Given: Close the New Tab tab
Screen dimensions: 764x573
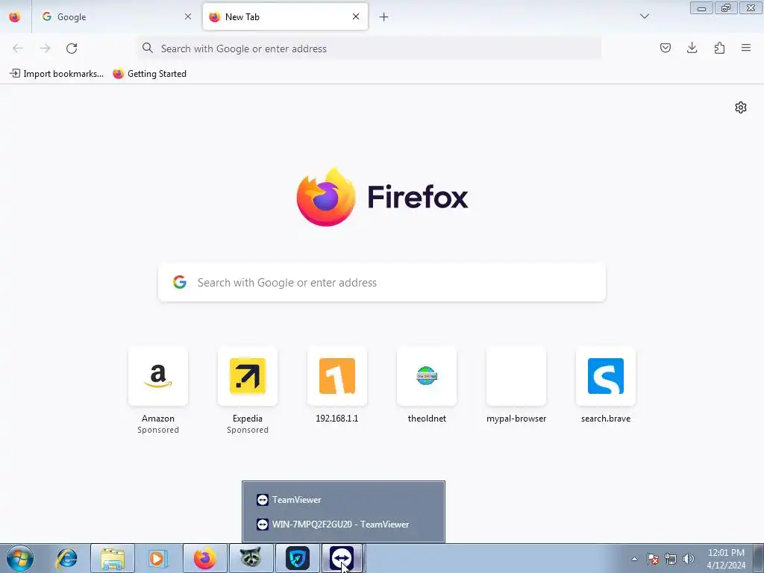Looking at the screenshot, I should 356,16.
